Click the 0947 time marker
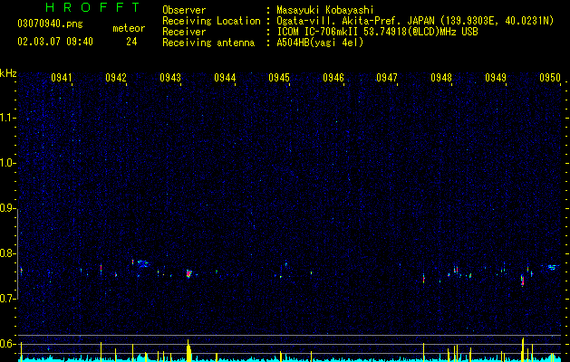570x362 pixels. (387, 78)
